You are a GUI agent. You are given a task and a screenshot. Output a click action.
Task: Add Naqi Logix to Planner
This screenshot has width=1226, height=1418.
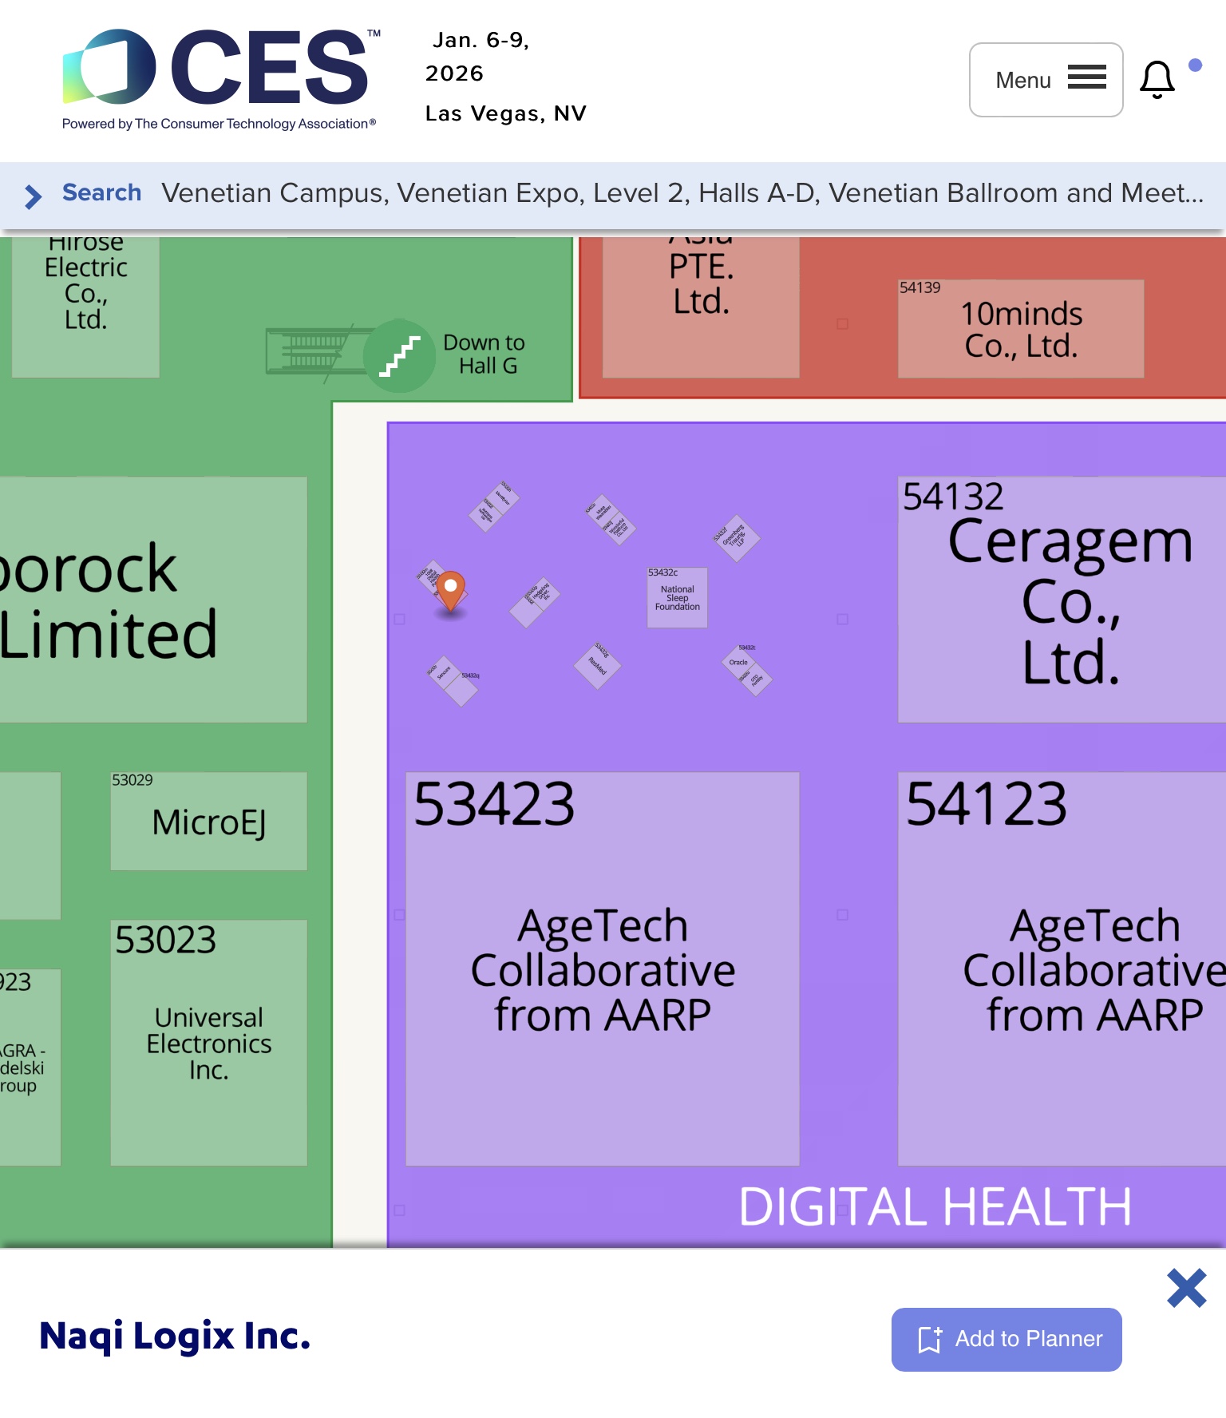click(1006, 1339)
